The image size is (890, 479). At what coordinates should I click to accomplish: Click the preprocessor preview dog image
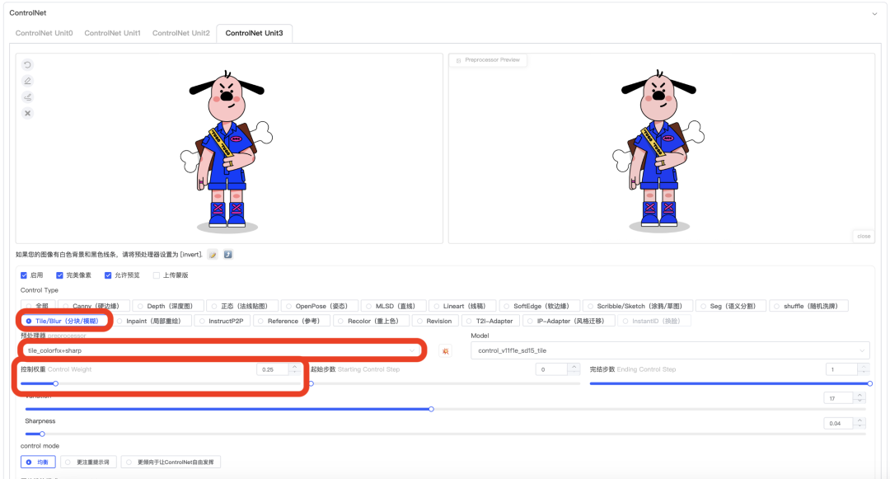click(659, 150)
